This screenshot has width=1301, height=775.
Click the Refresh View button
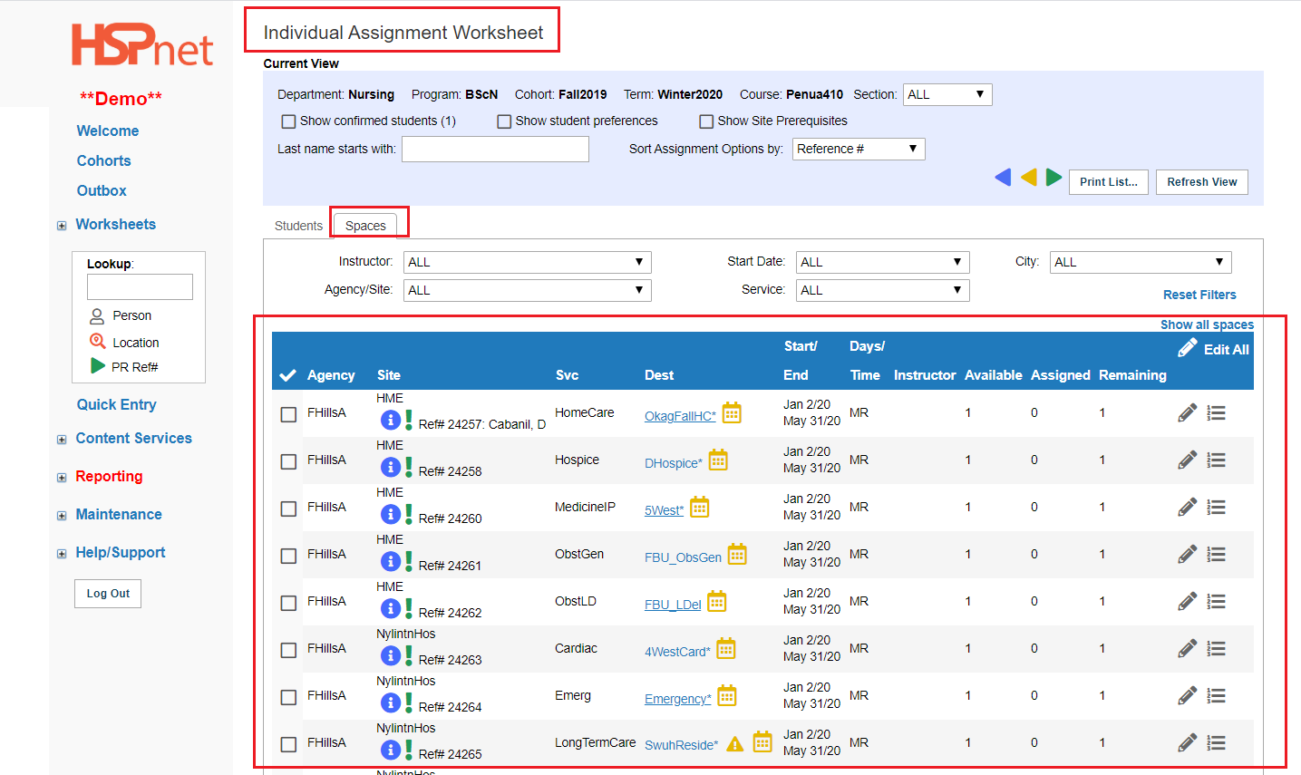click(1202, 182)
